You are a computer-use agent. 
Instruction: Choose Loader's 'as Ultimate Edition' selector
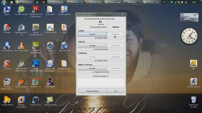point(101,38)
